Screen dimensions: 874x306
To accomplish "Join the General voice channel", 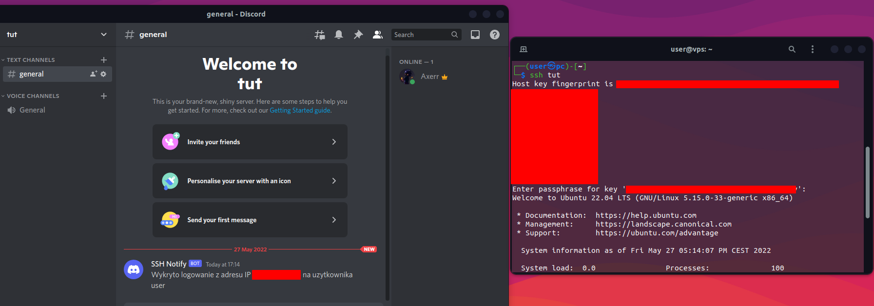I will point(32,110).
